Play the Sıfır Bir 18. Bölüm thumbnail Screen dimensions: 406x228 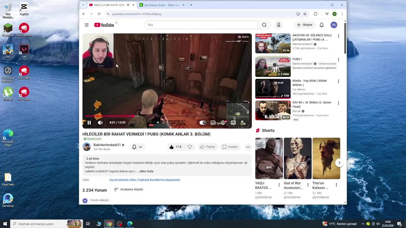pyautogui.click(x=273, y=110)
